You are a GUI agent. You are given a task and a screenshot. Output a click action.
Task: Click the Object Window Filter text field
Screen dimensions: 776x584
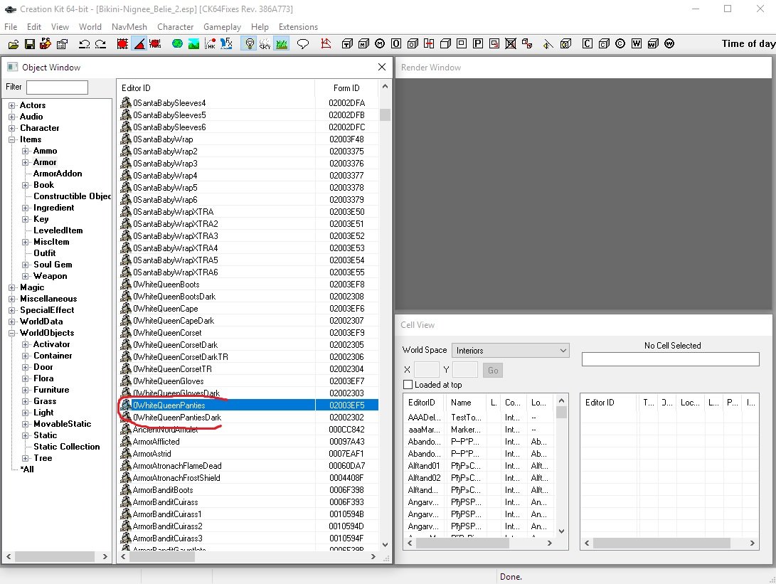pyautogui.click(x=57, y=87)
